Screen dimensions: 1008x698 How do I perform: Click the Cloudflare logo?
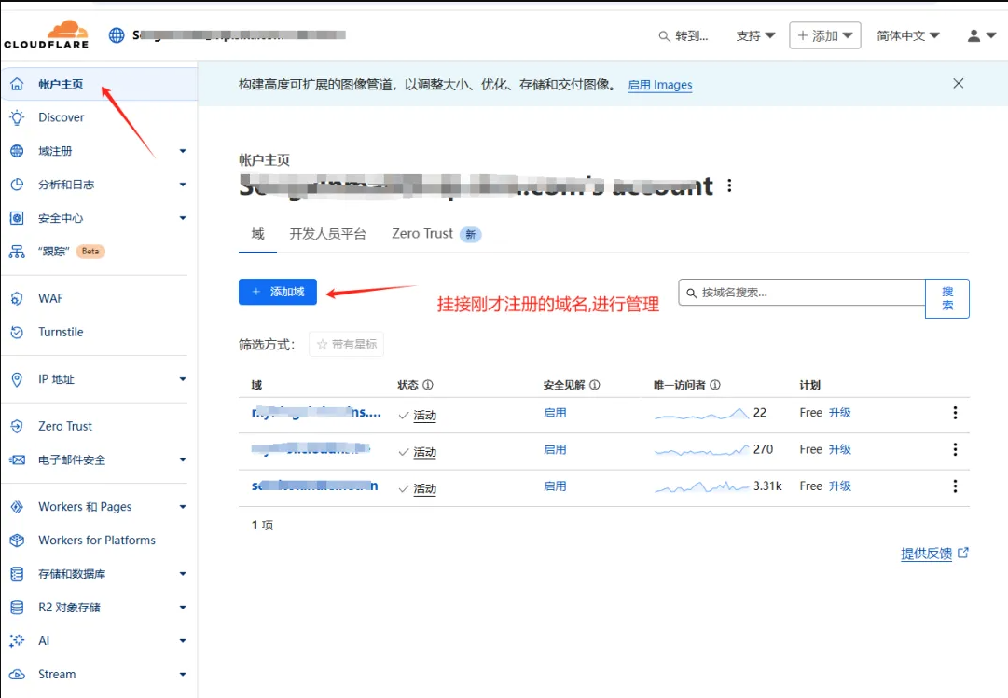click(47, 34)
